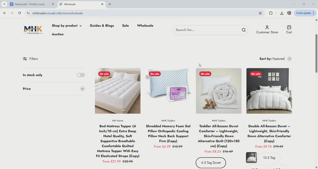The image size is (318, 169).
Task: Select the 13.5 Tog variant option
Action: click(x=270, y=158)
